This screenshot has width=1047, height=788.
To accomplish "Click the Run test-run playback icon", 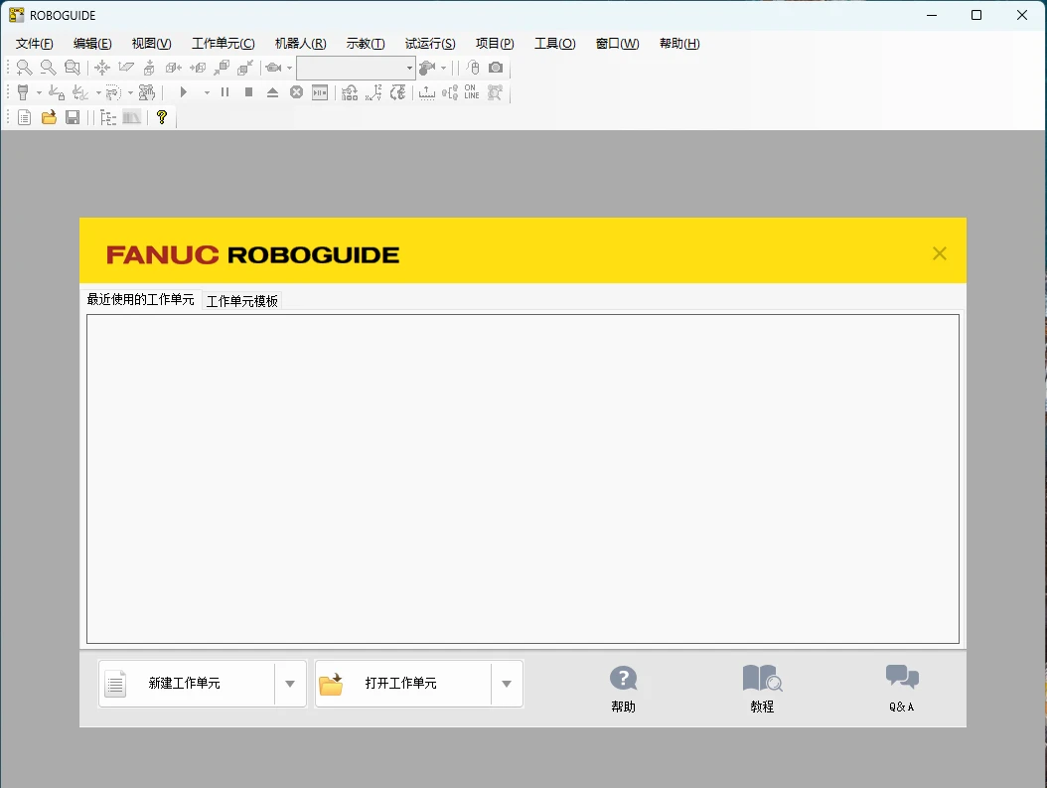I will [185, 91].
